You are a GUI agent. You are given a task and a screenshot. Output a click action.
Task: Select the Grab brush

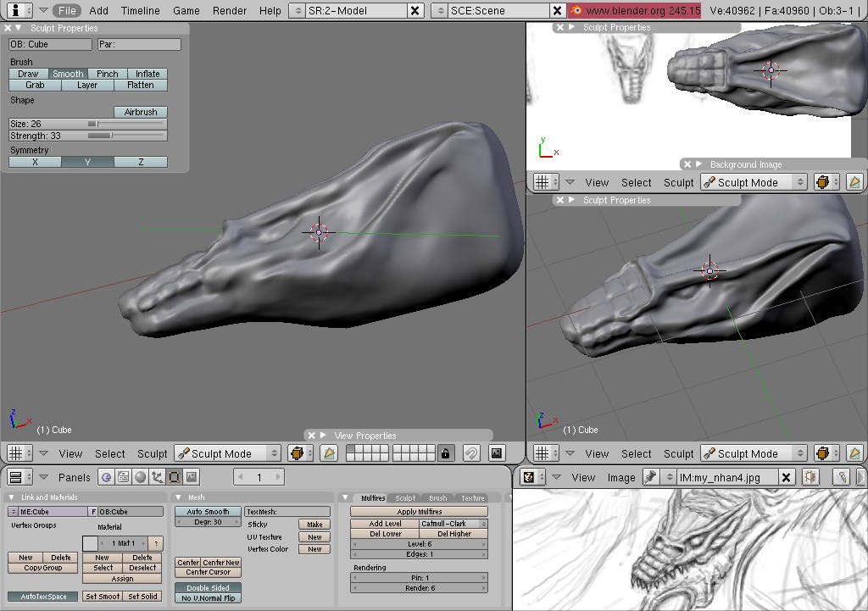[35, 85]
